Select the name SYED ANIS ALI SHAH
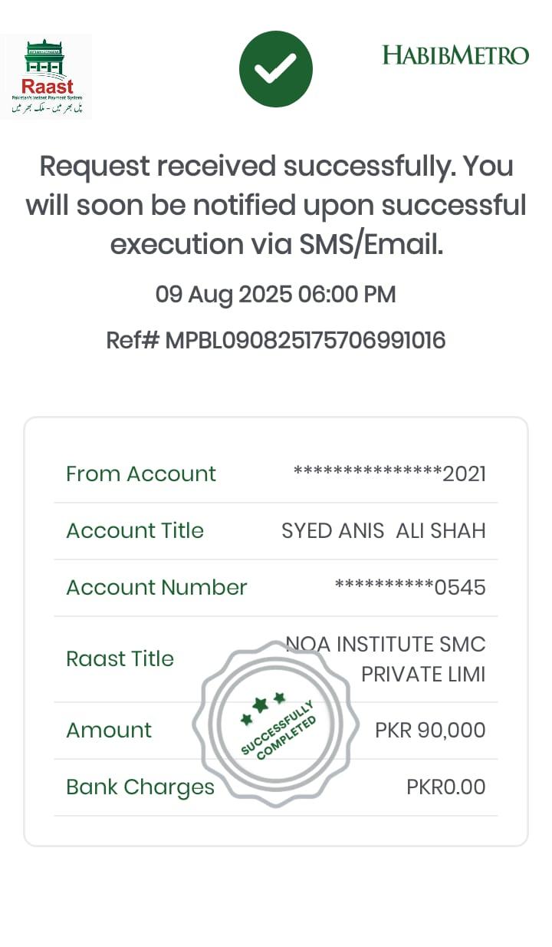Image resolution: width=552 pixels, height=947 pixels. pyautogui.click(x=383, y=530)
